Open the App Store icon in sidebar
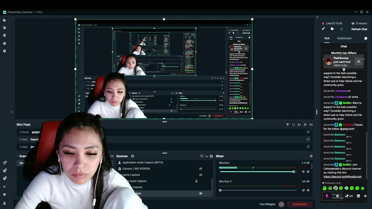This screenshot has height=209, width=372. (x=4, y=35)
